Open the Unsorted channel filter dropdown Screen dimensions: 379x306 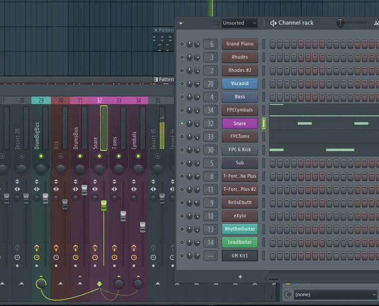pyautogui.click(x=239, y=23)
